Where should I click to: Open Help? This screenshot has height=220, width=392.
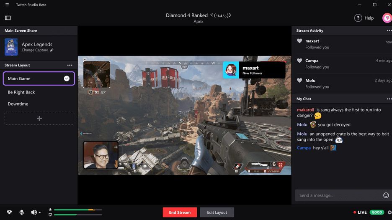(364, 18)
